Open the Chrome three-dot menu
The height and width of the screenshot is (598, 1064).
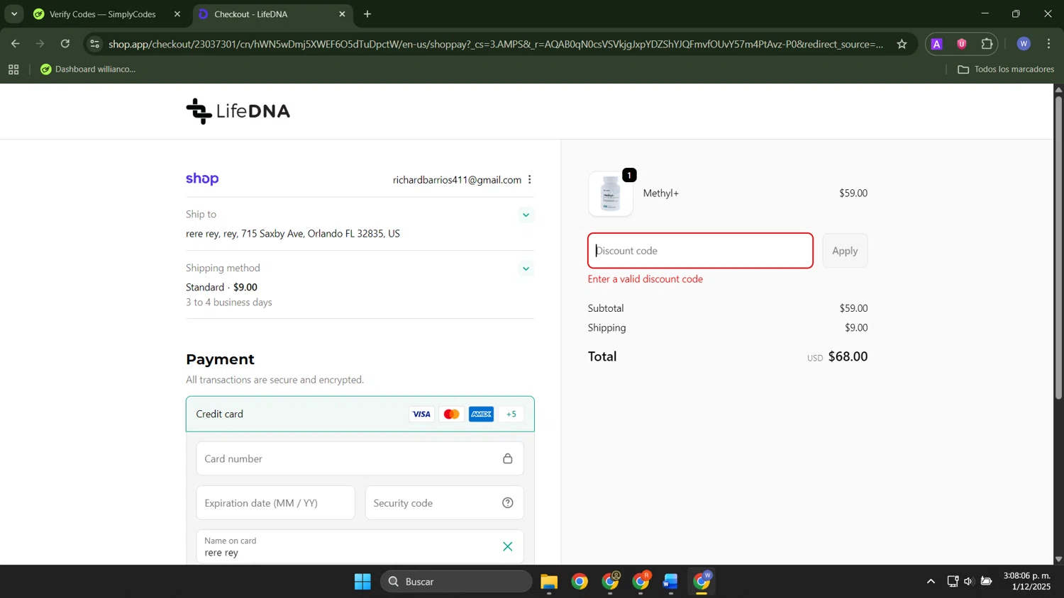click(x=1048, y=44)
